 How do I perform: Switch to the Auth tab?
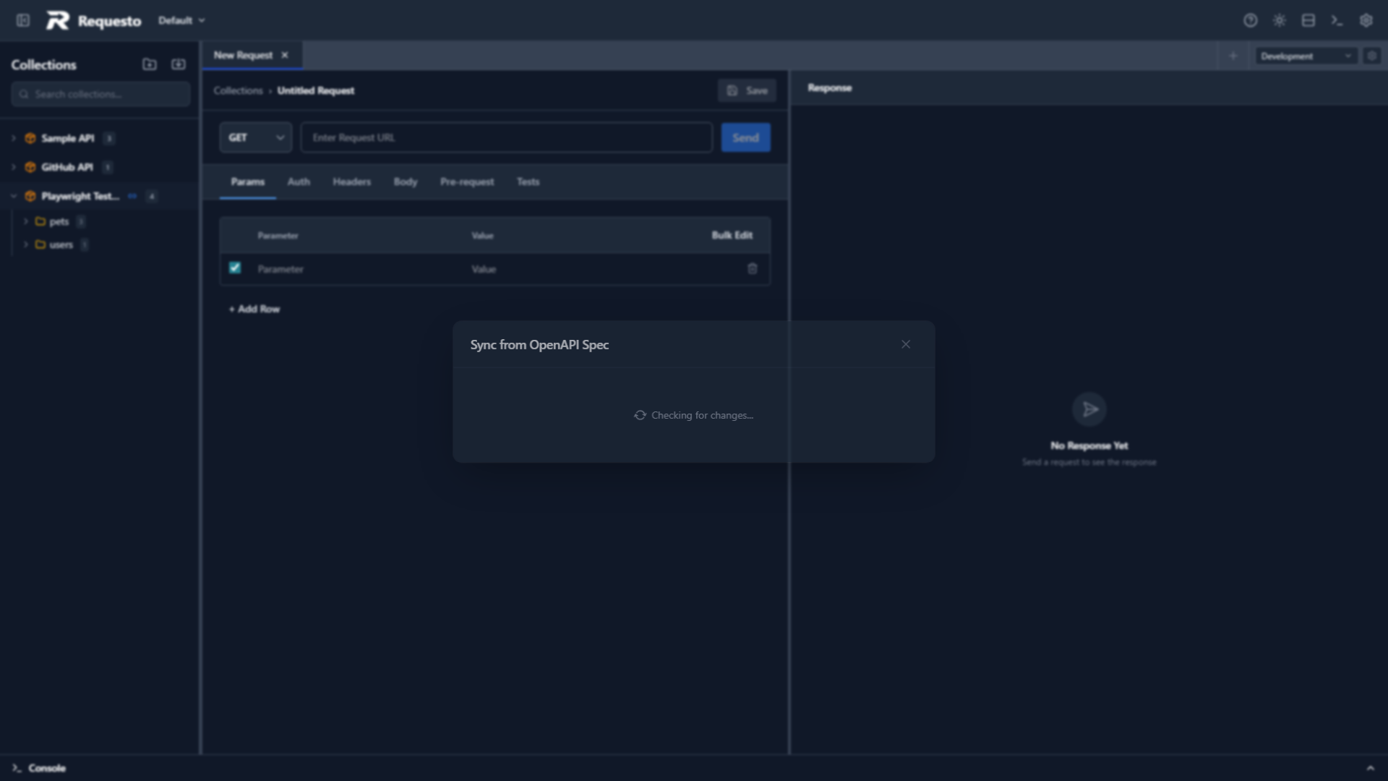click(x=299, y=182)
